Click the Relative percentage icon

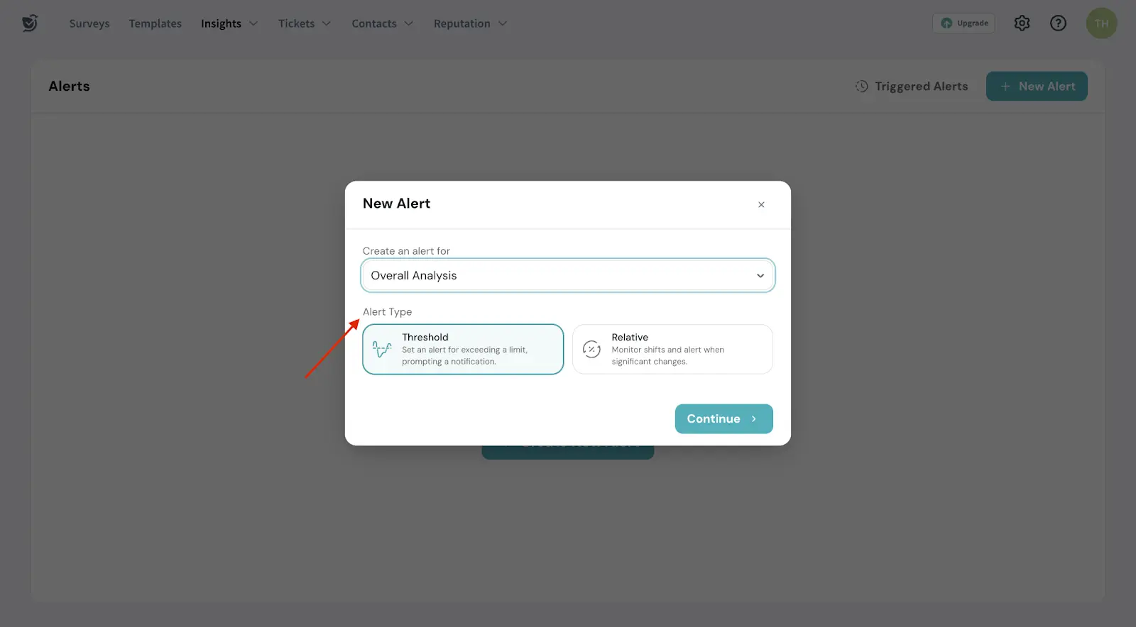point(591,349)
